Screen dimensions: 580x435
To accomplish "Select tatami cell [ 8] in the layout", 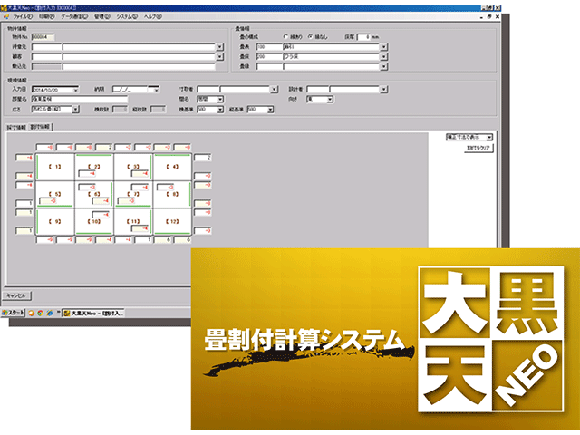I will pos(172,194).
